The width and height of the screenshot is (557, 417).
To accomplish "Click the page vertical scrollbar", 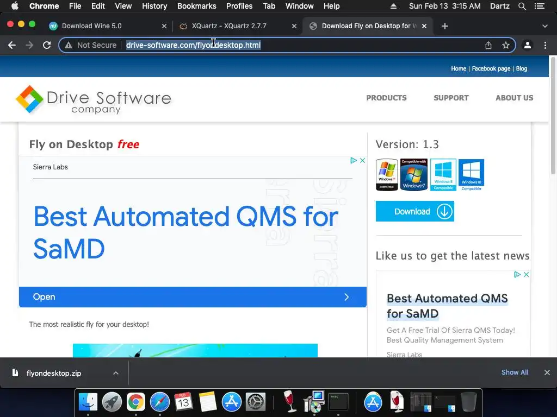I will 553,116.
